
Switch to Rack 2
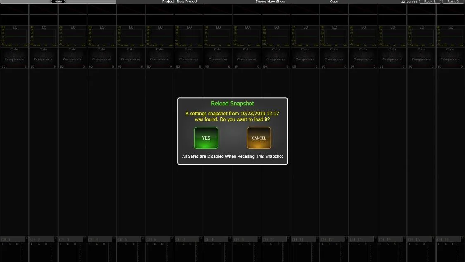pyautogui.click(x=453, y=2)
